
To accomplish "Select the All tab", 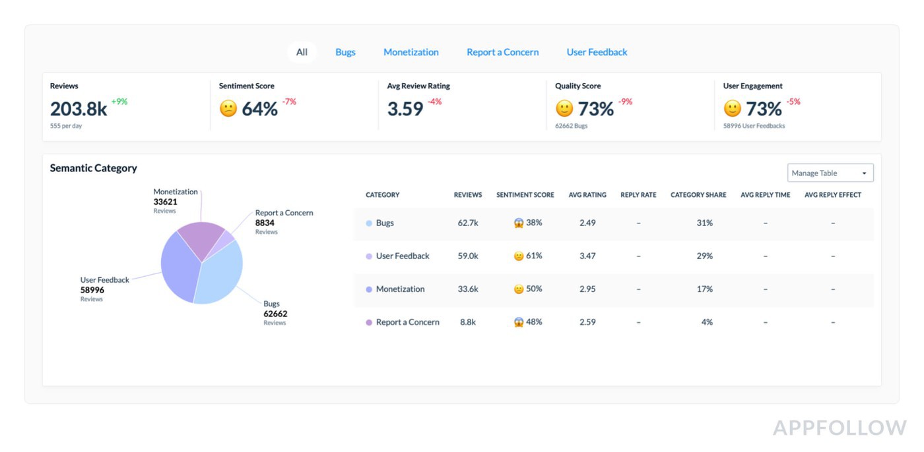I will click(302, 52).
